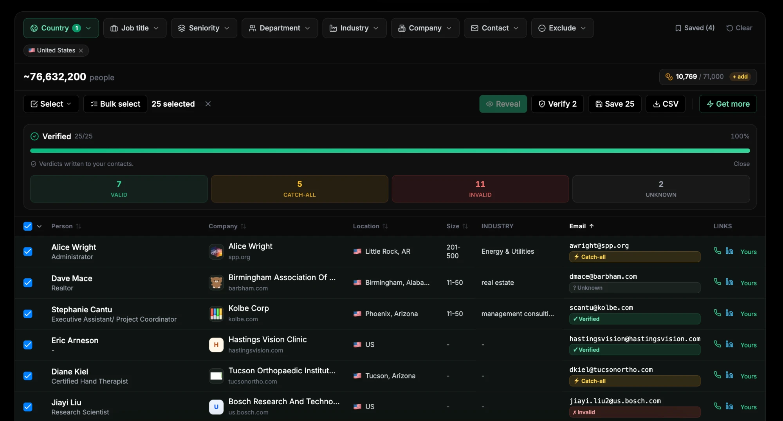
Task: Click the Verified status check icon
Action: click(x=34, y=136)
